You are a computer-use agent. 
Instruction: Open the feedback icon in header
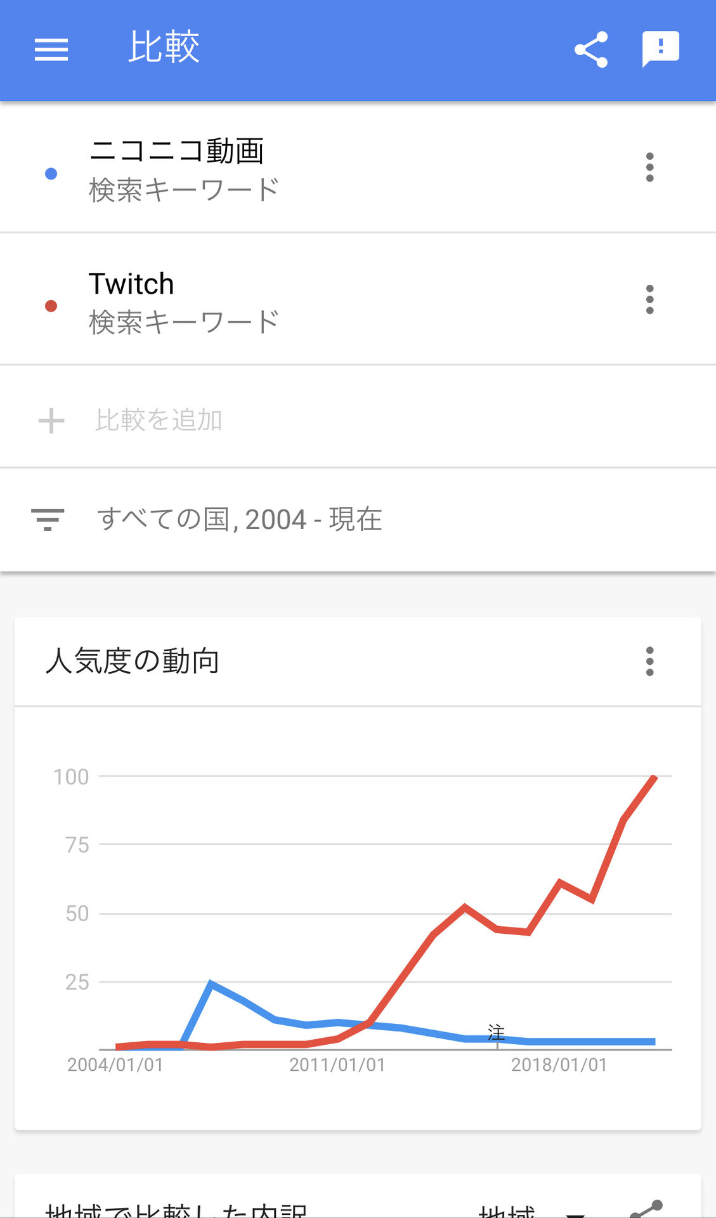tap(661, 49)
